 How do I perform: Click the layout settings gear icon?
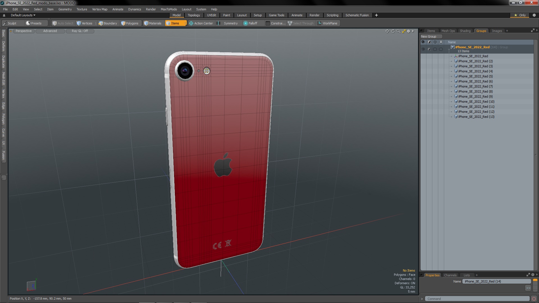534,15
